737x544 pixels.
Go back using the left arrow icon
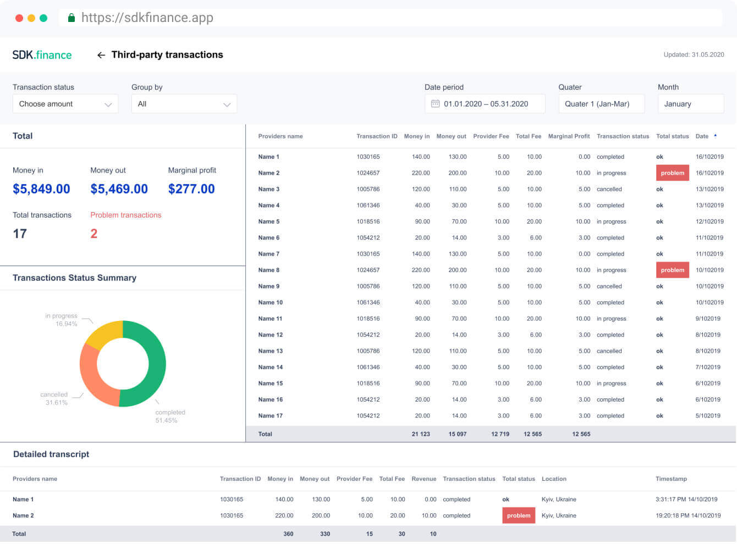click(x=101, y=55)
